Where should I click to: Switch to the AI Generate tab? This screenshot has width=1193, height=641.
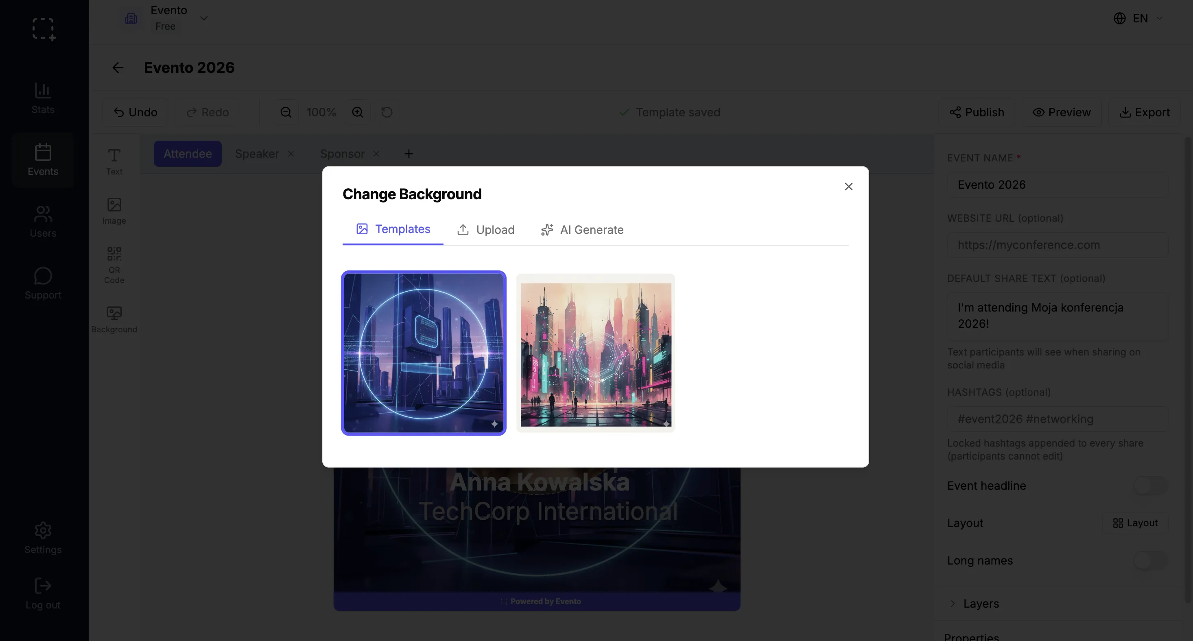pos(582,229)
